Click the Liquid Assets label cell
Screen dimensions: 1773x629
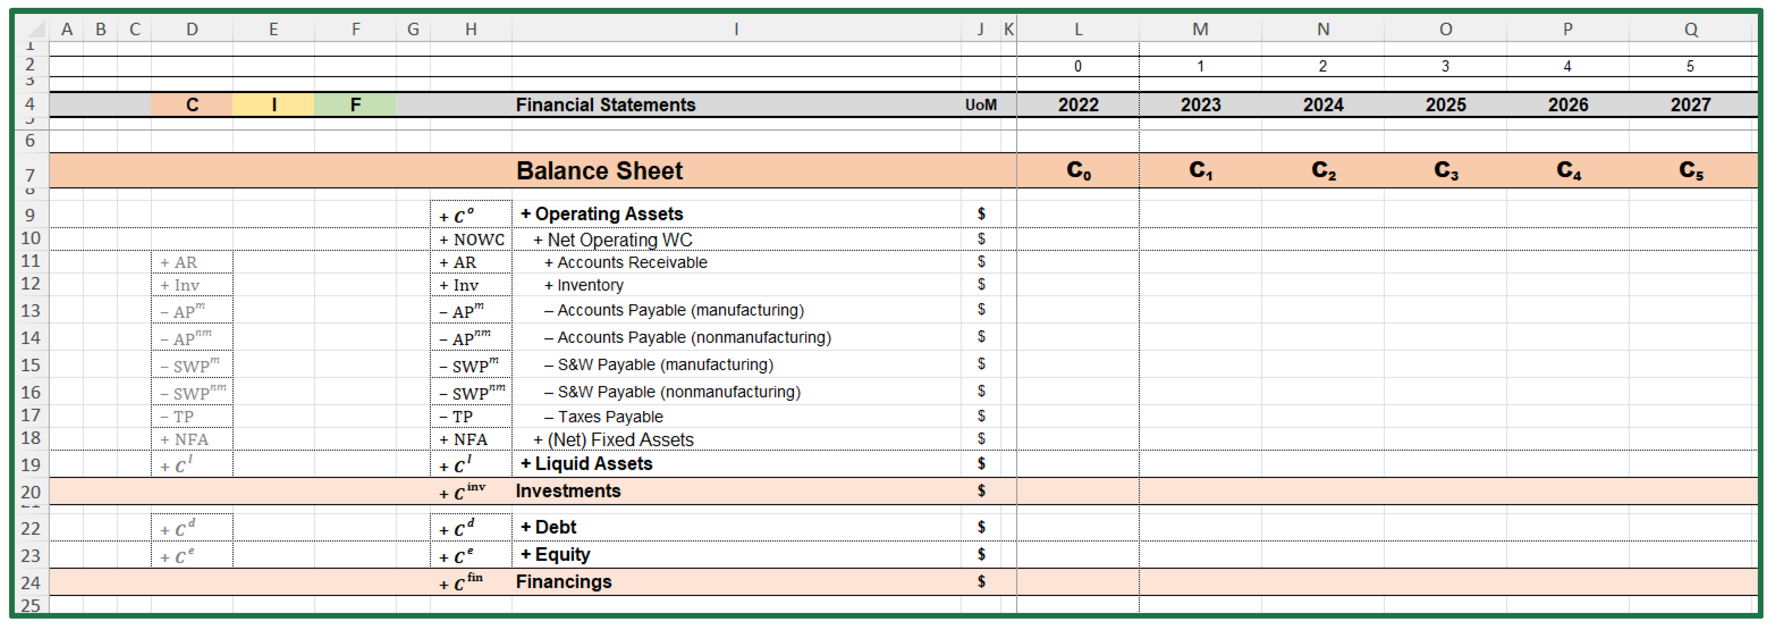click(x=593, y=463)
